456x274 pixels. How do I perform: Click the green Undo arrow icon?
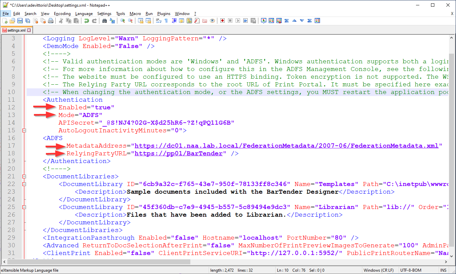pyautogui.click(x=86, y=21)
